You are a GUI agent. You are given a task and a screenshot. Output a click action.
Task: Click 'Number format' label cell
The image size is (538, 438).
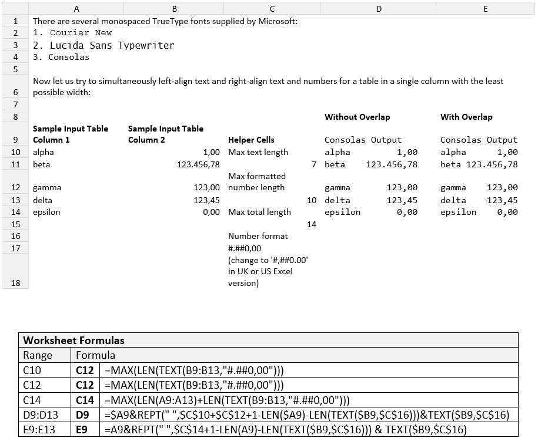point(258,236)
